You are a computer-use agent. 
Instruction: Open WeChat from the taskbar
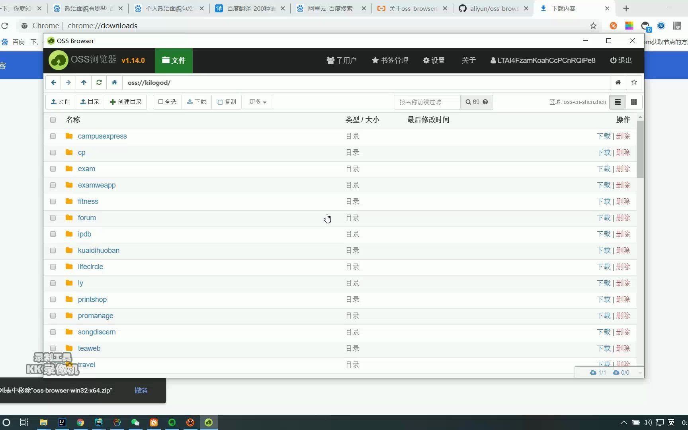pyautogui.click(x=135, y=422)
